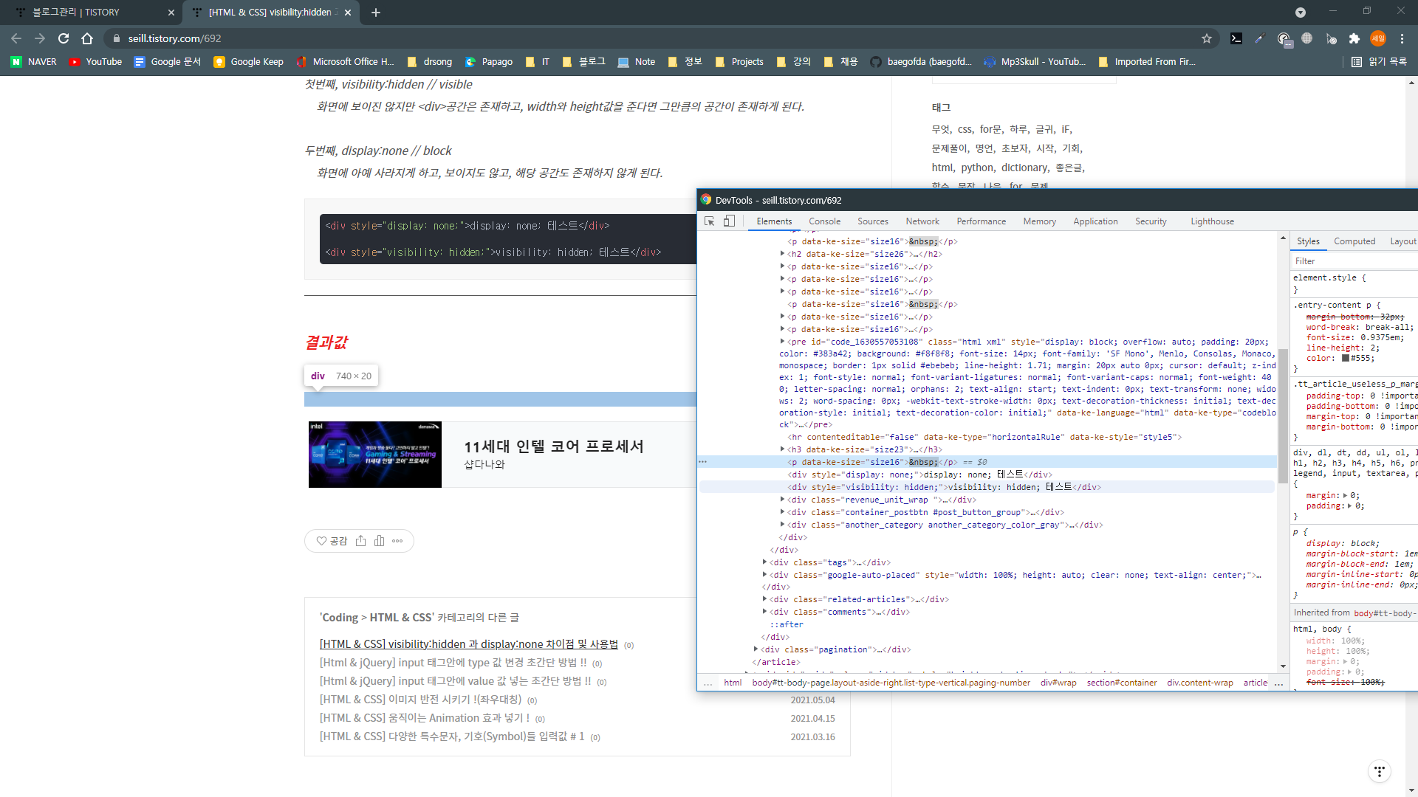Switch to the Console tab
This screenshot has height=797, width=1418.
click(824, 221)
